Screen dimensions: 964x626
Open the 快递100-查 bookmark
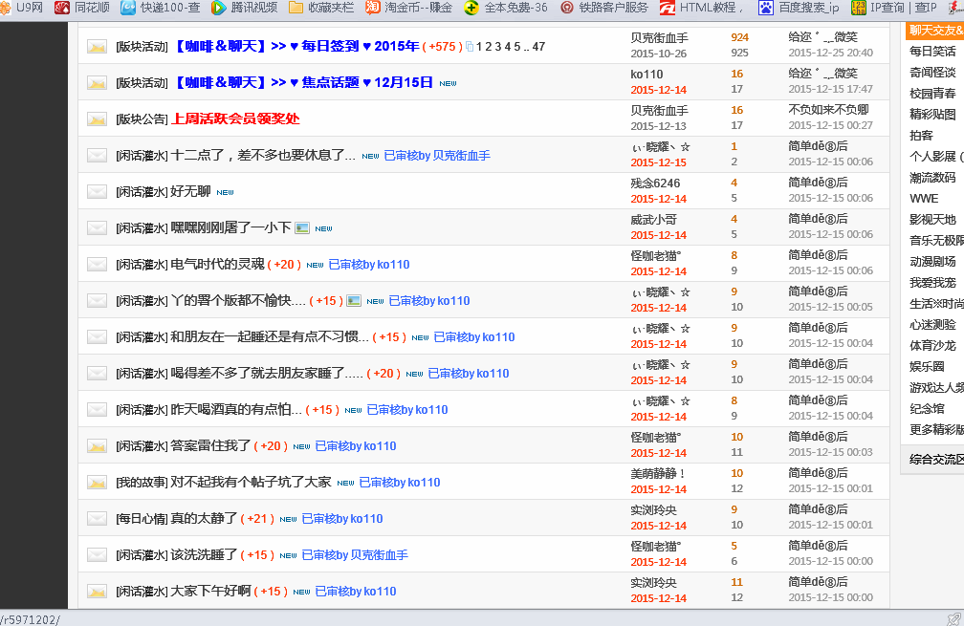click(161, 8)
